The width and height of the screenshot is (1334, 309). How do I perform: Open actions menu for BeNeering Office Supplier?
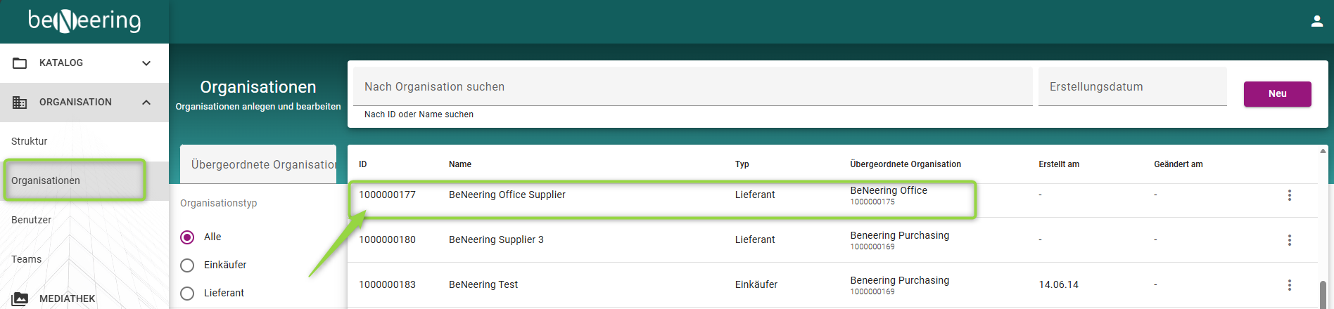coord(1289,195)
